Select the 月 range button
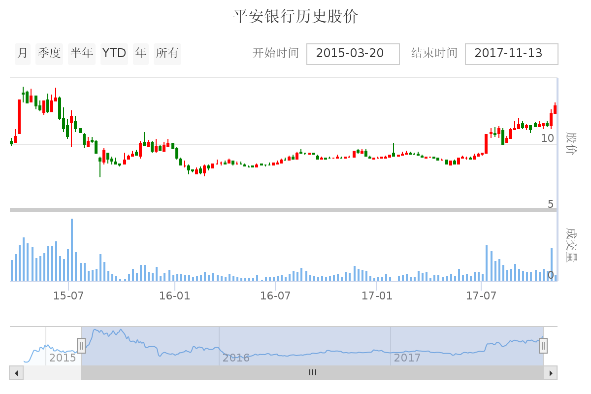The image size is (591, 394). tap(23, 53)
